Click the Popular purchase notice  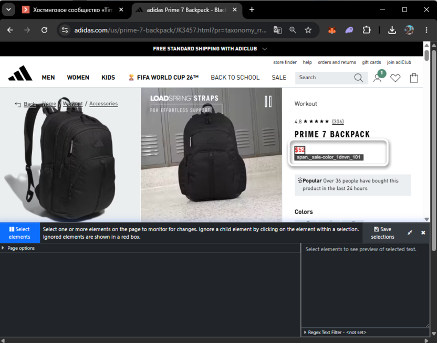352,185
